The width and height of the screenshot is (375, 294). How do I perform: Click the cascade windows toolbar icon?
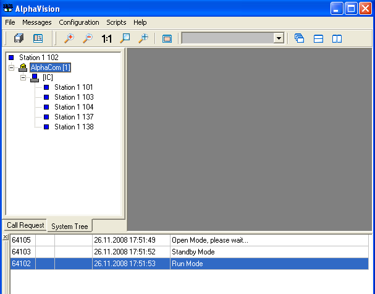click(300, 38)
